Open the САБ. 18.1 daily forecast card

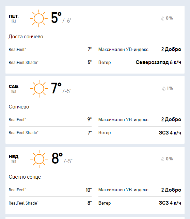[95, 110]
